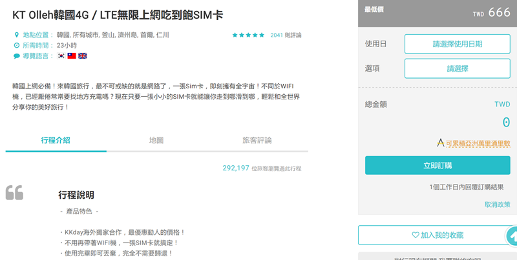
Task: Open the 2041 則評論 reviews link
Action: [286, 35]
